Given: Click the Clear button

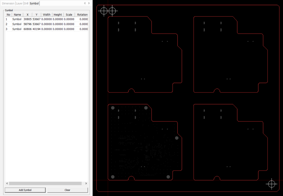Looking at the screenshot, I should (x=67, y=190).
